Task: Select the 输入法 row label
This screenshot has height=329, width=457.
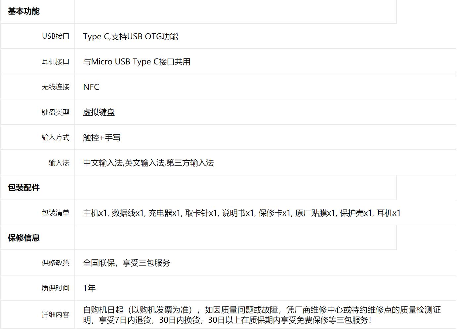Action: click(60, 163)
